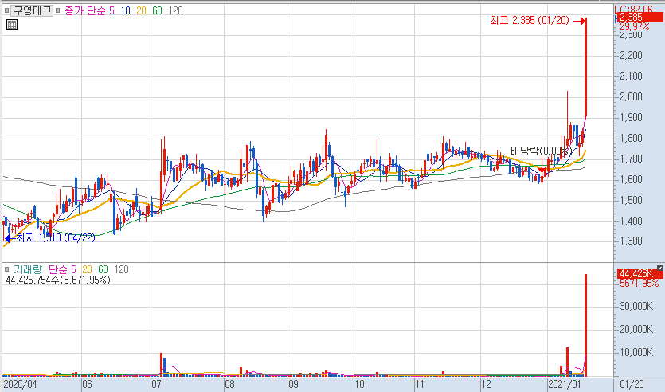Click the 2020/04 date axis label
Viewport: 665px width, 392px height.
pyautogui.click(x=21, y=385)
